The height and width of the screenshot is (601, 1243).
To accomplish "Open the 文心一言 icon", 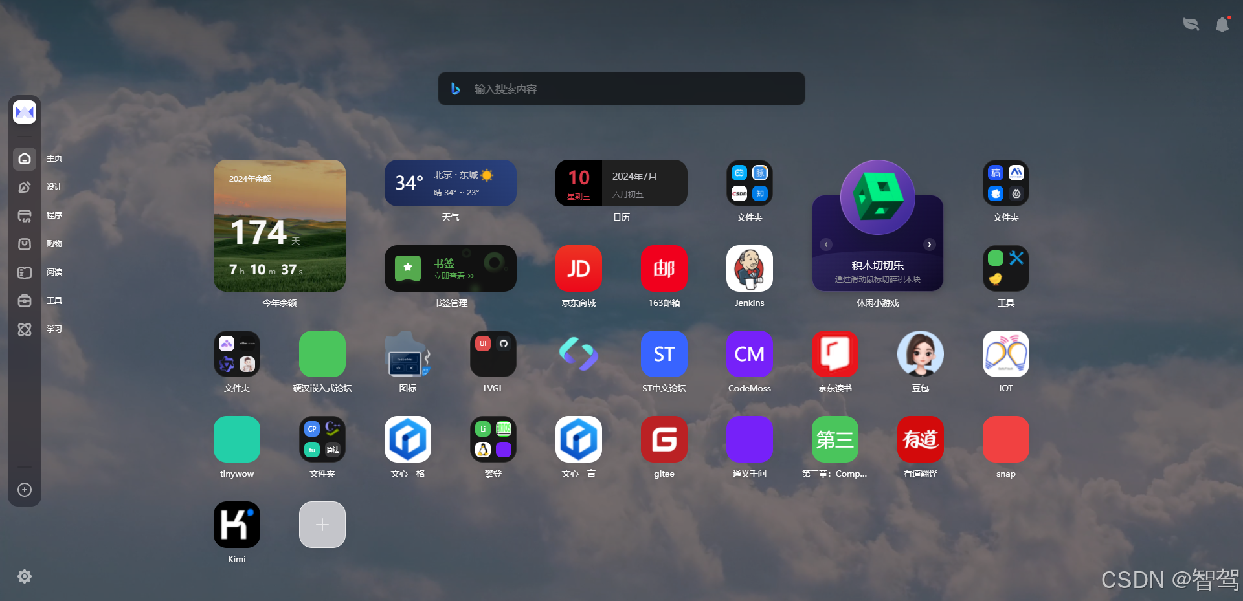I will (579, 439).
